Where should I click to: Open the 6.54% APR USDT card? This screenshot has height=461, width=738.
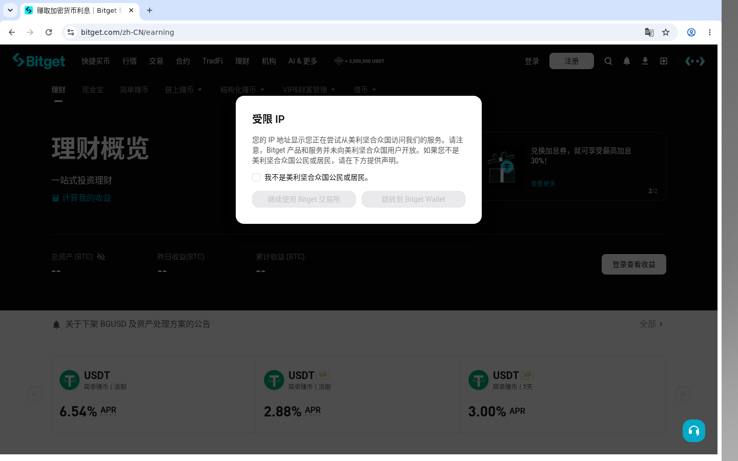(x=154, y=394)
